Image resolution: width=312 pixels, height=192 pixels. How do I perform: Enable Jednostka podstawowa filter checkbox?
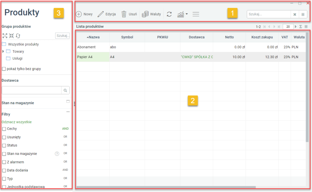point(4,187)
